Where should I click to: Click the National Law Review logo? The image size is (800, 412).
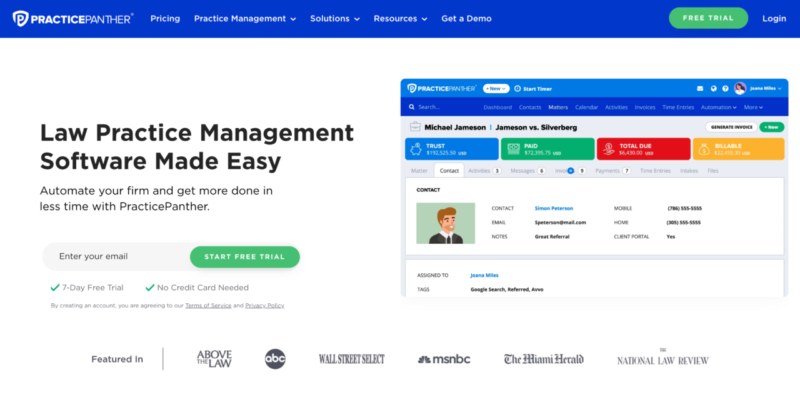coord(662,359)
